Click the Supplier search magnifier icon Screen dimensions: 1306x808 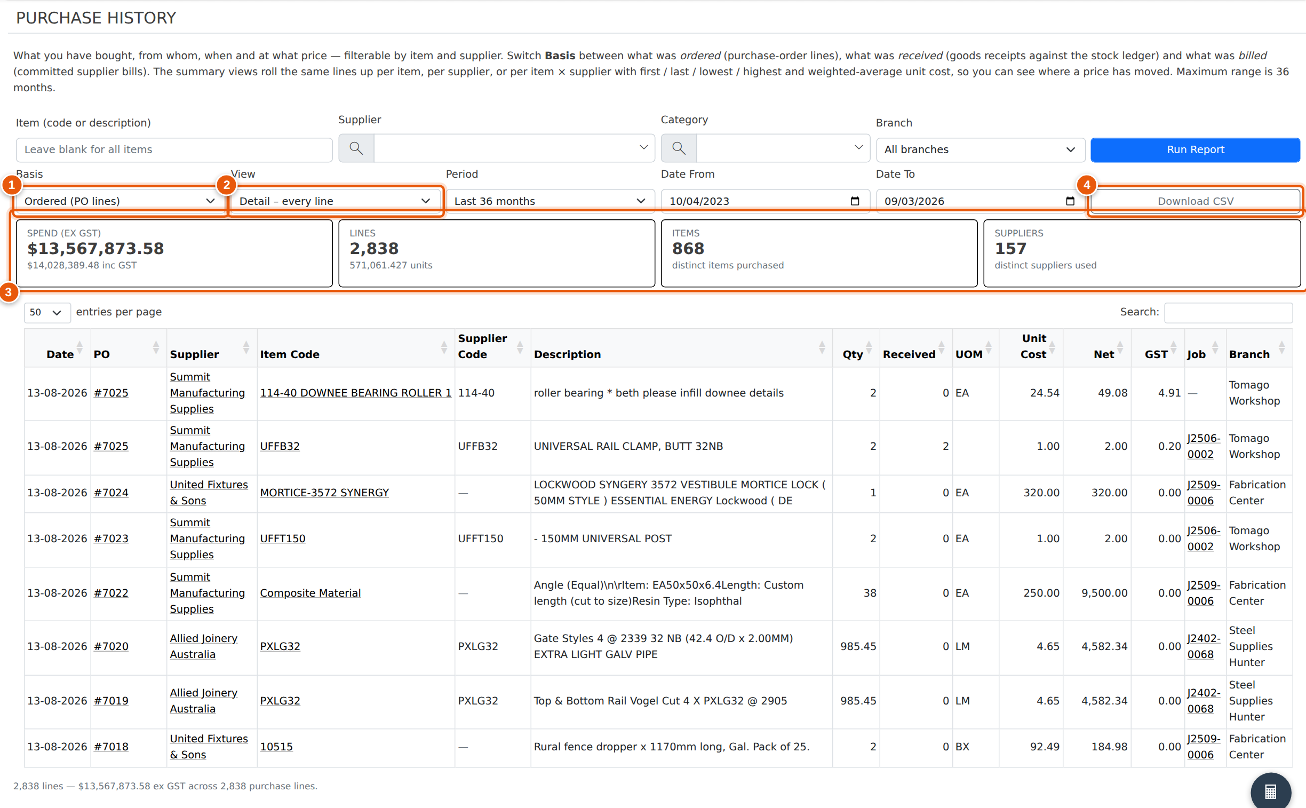(356, 148)
